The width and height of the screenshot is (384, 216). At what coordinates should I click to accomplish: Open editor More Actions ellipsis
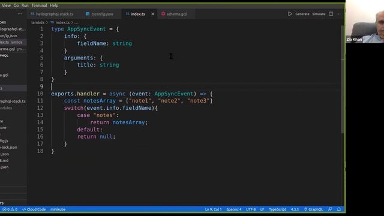(x=338, y=14)
